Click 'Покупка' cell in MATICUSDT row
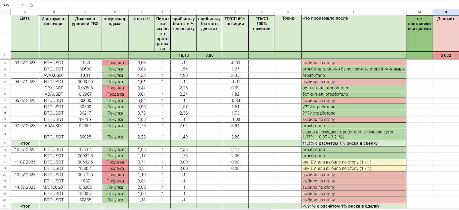 point(115,187)
